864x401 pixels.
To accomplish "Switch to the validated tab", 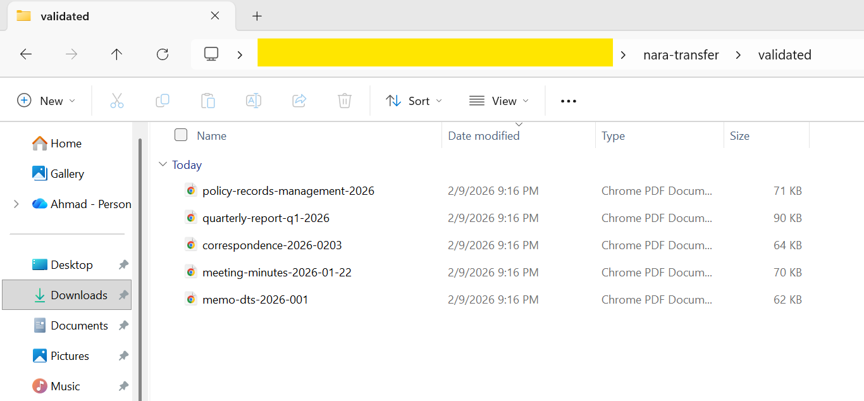I will 95,16.
